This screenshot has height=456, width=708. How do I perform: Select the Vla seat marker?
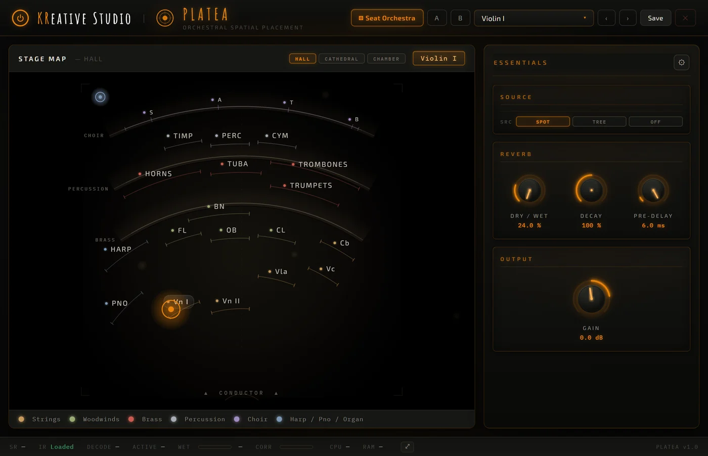pyautogui.click(x=270, y=271)
